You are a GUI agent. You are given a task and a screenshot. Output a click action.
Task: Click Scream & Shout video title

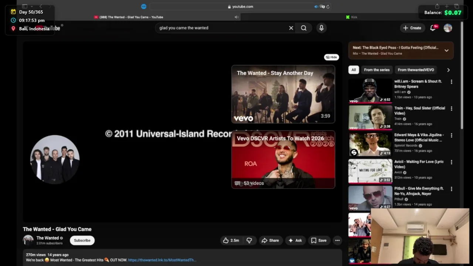click(x=418, y=84)
